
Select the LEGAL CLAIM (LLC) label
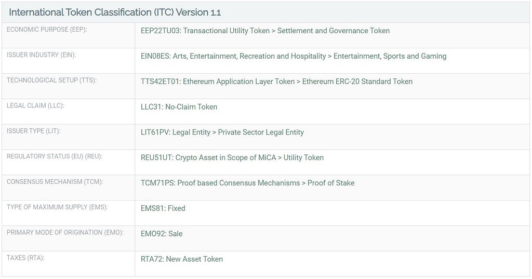[35, 105]
